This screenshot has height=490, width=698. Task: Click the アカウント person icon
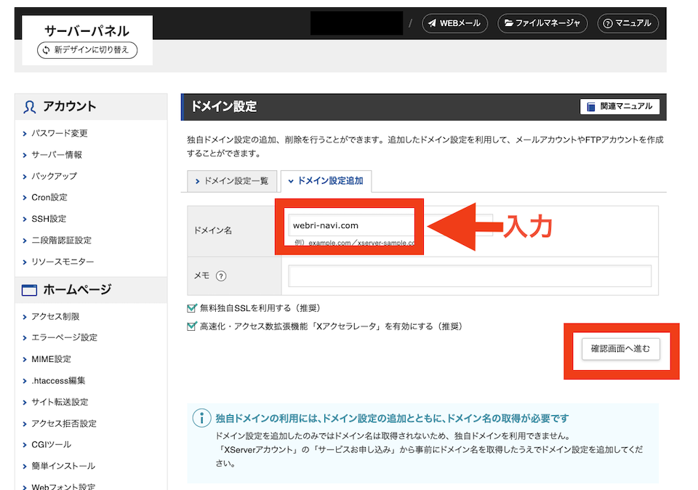[x=29, y=107]
